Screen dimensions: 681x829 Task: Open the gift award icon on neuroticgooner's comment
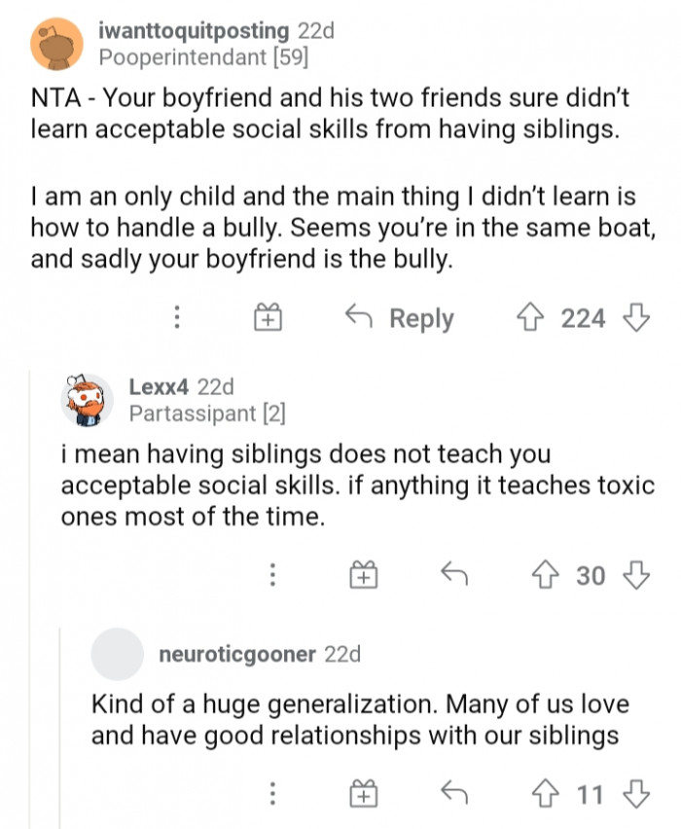365,795
